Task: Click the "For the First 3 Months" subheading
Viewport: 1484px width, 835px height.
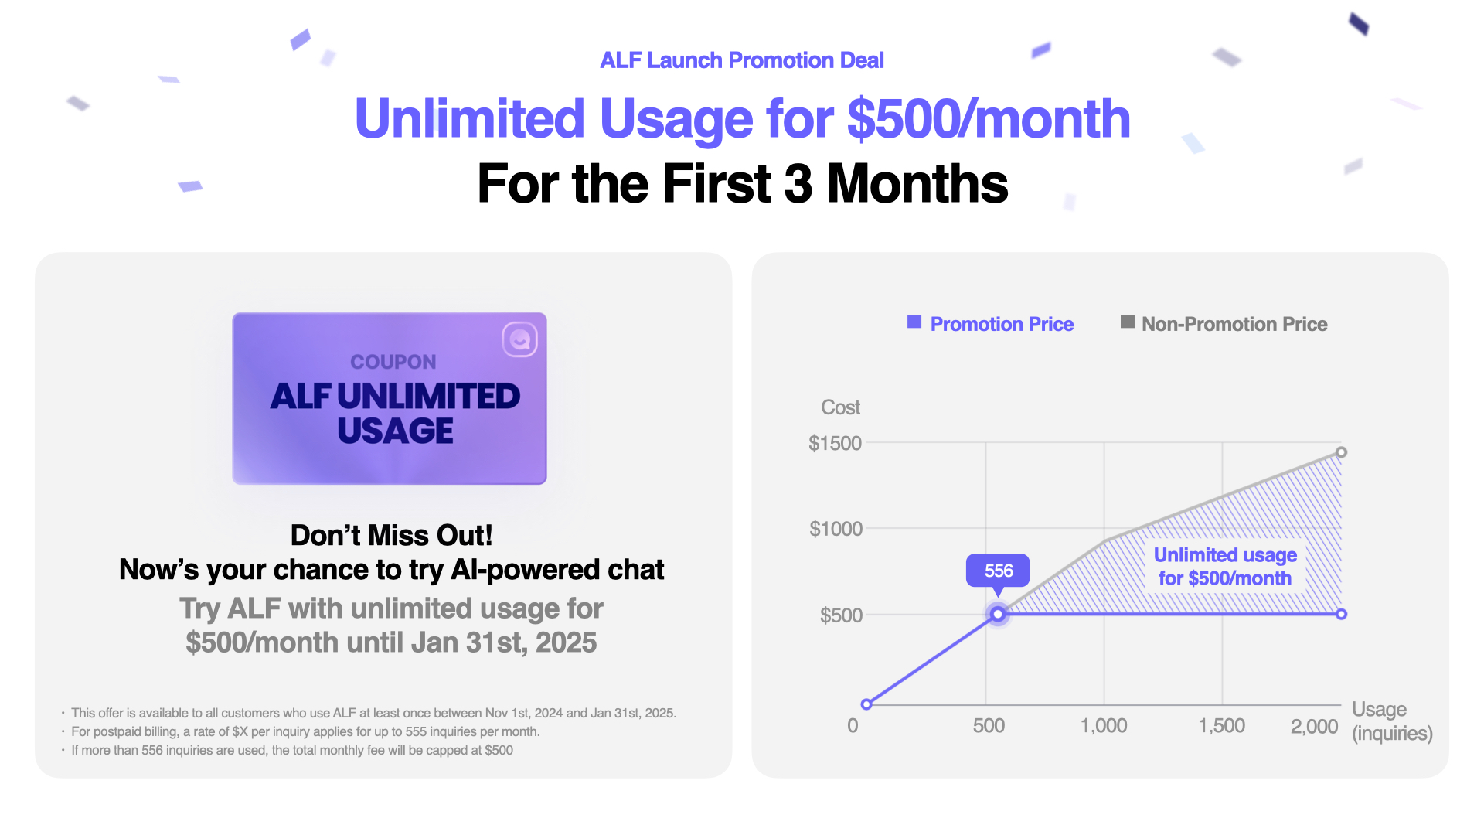Action: [742, 184]
